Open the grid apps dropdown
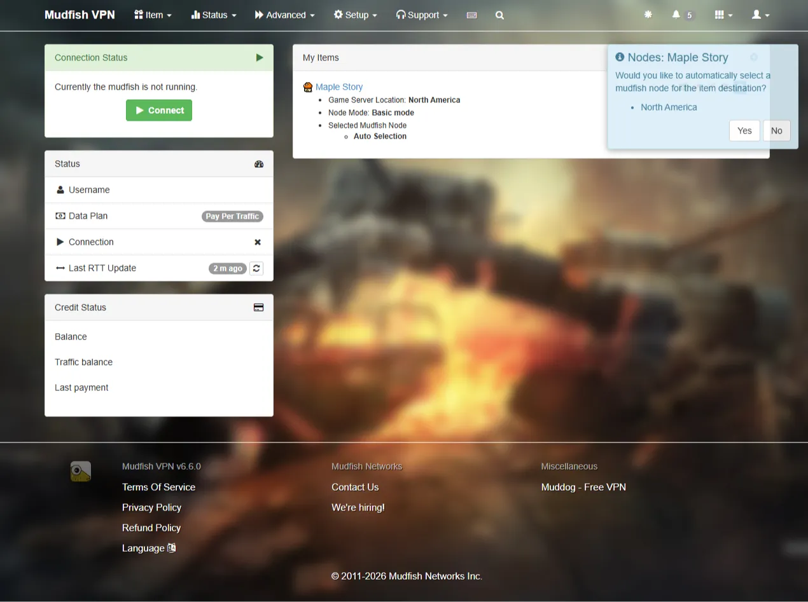This screenshot has height=602, width=808. [x=723, y=15]
